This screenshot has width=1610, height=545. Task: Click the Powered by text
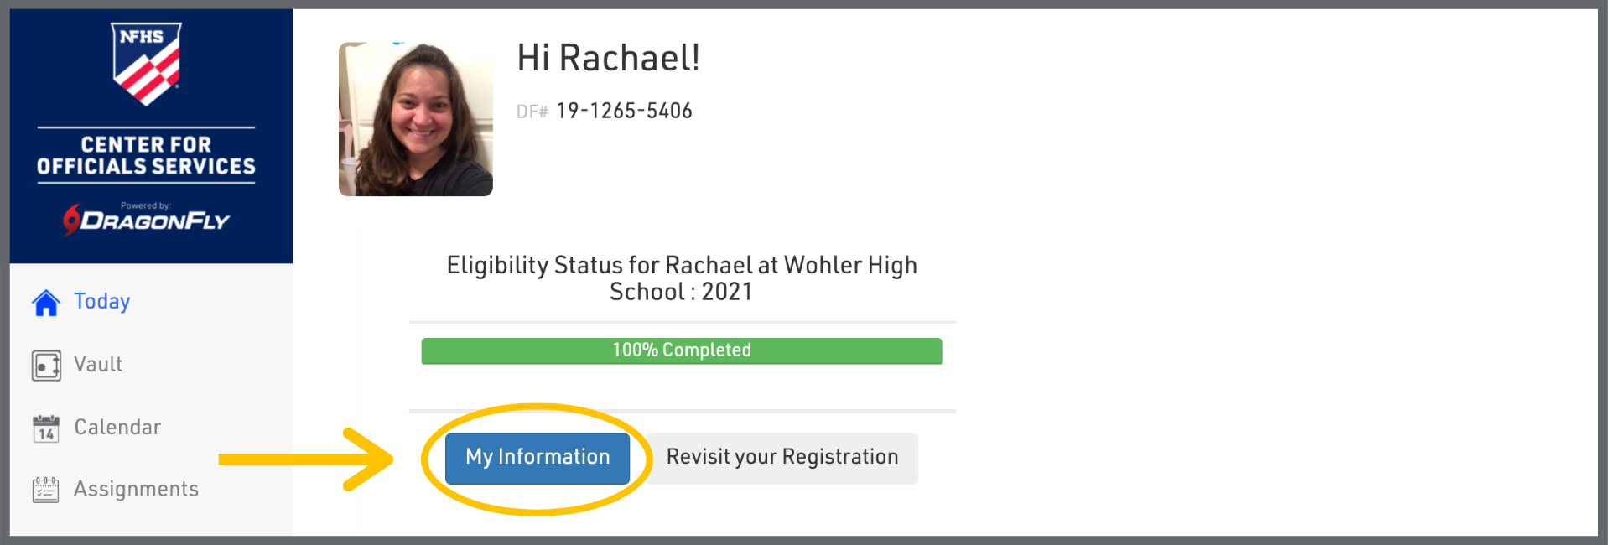146,205
